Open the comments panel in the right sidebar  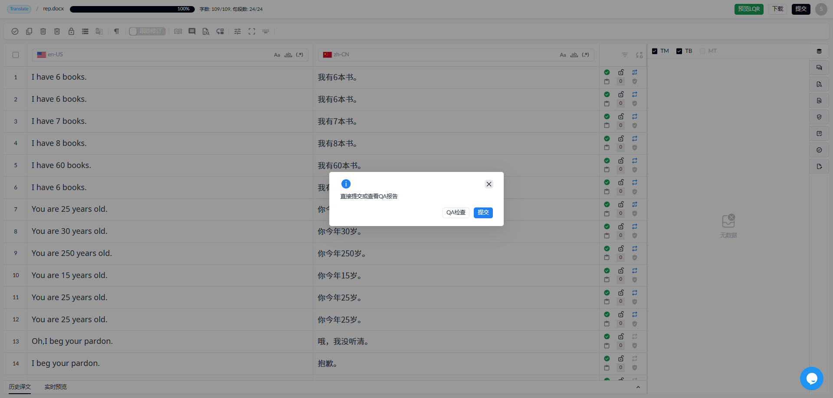(819, 68)
